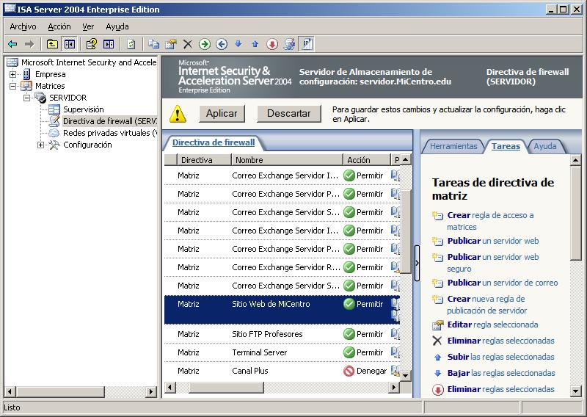Collapse the SERVIDOR tree node
This screenshot has height=417, width=587.
click(x=26, y=98)
